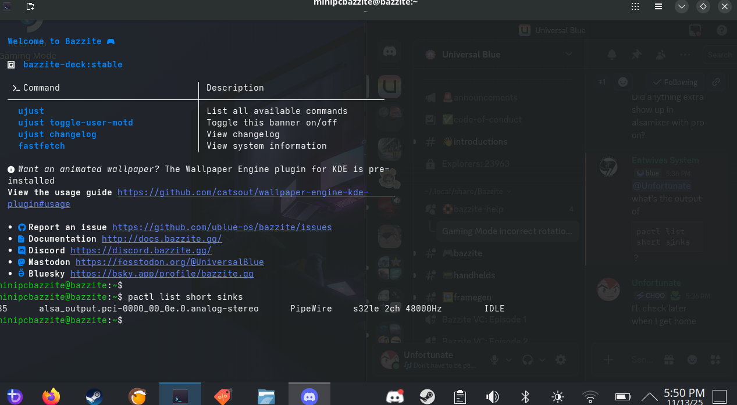Image resolution: width=737 pixels, height=405 pixels.
Task: Open the bsky.app Bluesky link
Action: [x=162, y=274]
